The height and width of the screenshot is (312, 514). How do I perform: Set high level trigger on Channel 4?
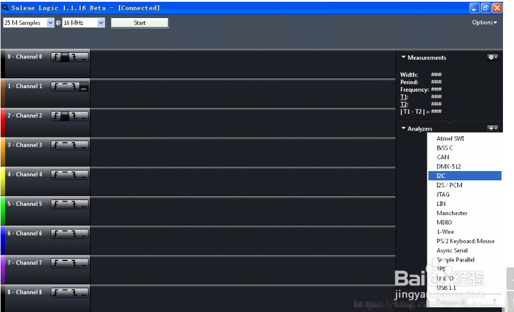65,175
